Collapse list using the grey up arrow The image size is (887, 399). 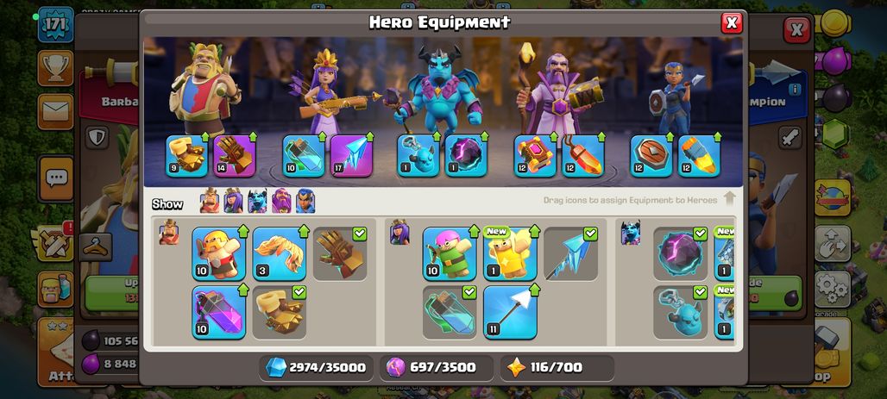tap(729, 198)
